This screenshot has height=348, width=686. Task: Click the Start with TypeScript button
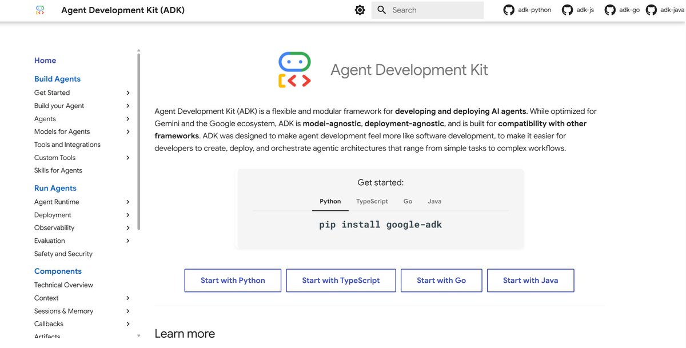pyautogui.click(x=341, y=281)
